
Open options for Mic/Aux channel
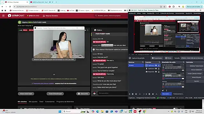pos(163,84)
